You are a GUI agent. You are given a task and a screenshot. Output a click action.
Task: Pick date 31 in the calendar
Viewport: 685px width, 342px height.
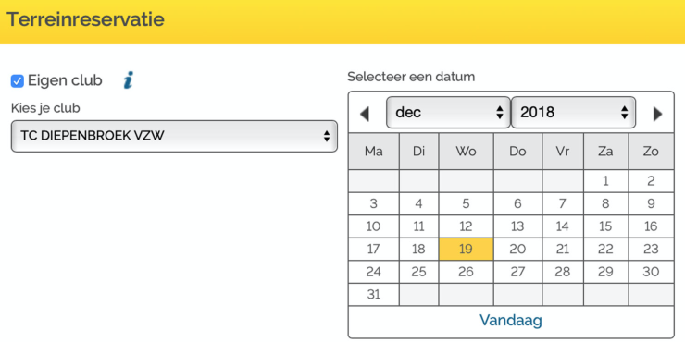pos(374,295)
